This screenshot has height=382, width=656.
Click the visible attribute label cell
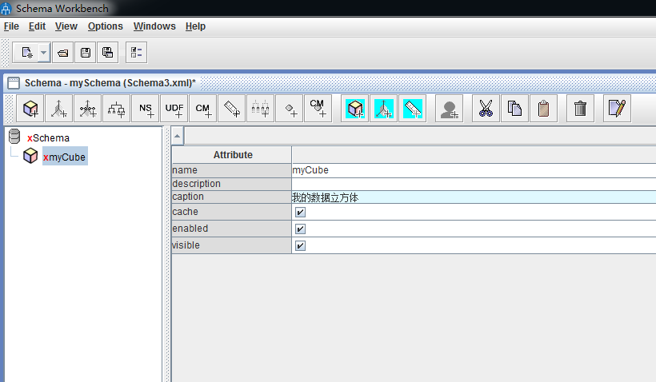pyautogui.click(x=232, y=245)
